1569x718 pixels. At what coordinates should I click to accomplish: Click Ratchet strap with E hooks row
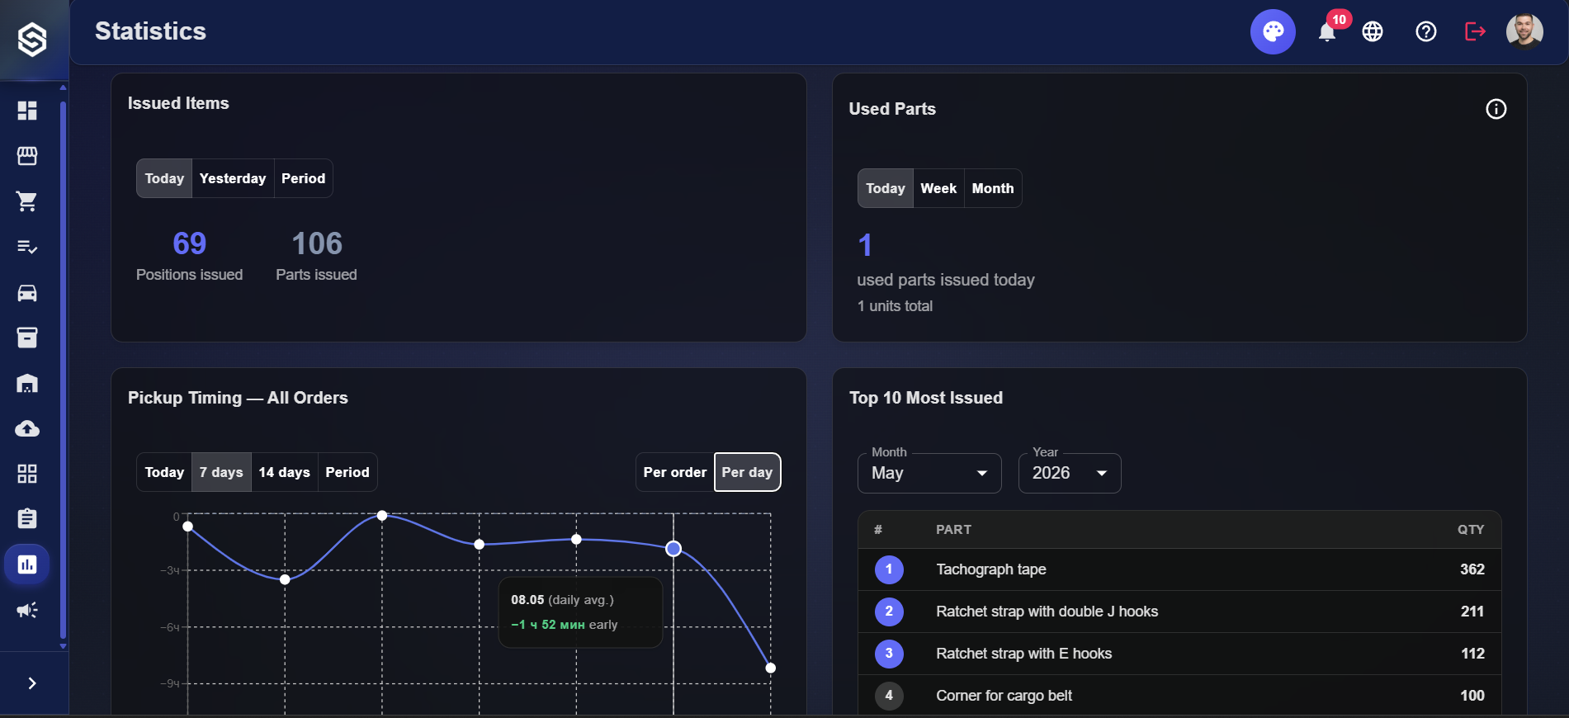(1179, 654)
